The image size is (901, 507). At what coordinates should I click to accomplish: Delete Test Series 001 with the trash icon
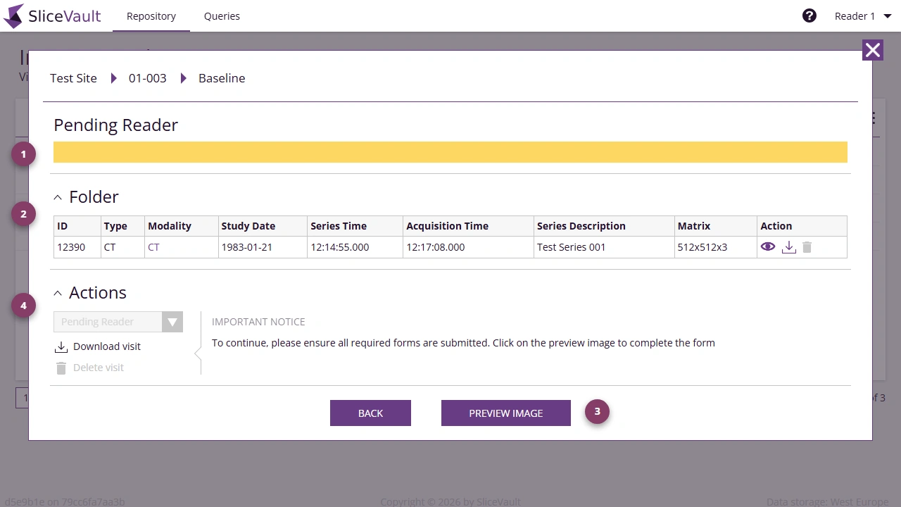(807, 247)
